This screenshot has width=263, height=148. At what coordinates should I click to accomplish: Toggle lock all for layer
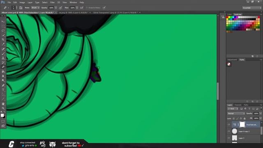(x=245, y=118)
